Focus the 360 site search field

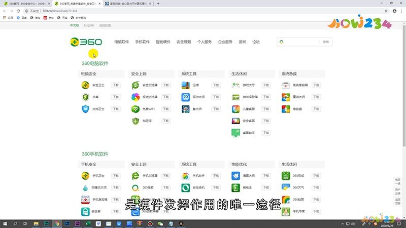[301, 42]
